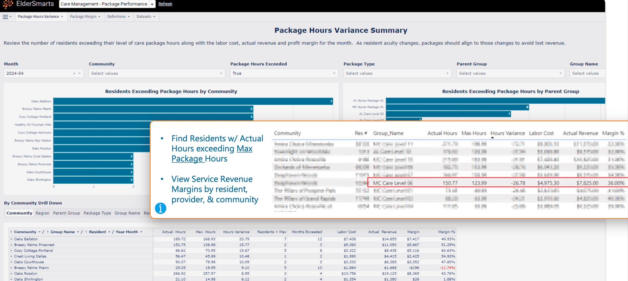This screenshot has height=281, width=628.
Task: Click the Max Package link in overlay
Action: (212, 154)
